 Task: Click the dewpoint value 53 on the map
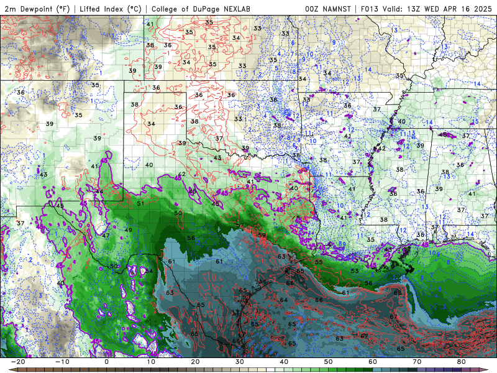[x=355, y=271]
